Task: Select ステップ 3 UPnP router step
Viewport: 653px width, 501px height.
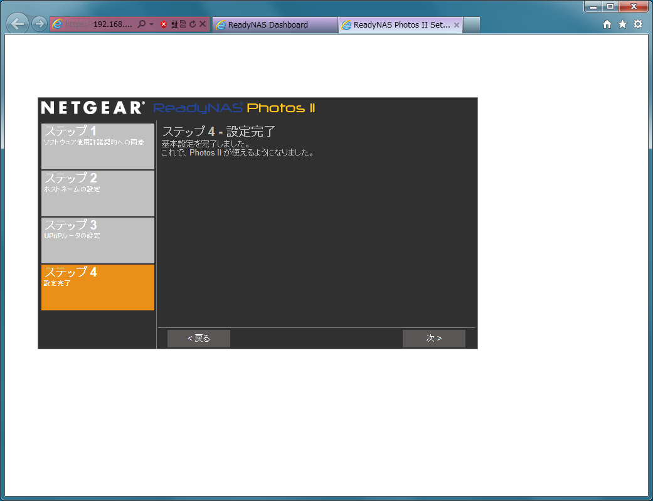Action: (x=97, y=240)
